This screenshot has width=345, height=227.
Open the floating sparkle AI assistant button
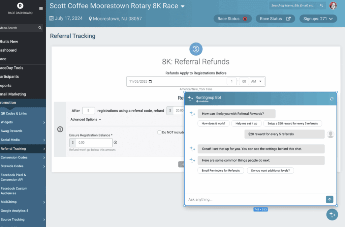pos(332,215)
